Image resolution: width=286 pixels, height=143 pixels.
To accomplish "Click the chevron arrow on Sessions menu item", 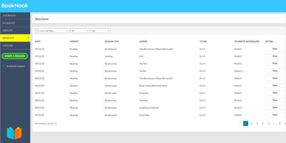I will point(28,38).
